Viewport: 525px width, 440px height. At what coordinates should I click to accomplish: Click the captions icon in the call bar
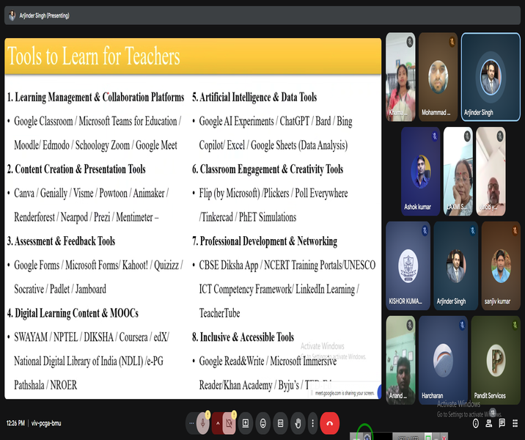pos(280,423)
